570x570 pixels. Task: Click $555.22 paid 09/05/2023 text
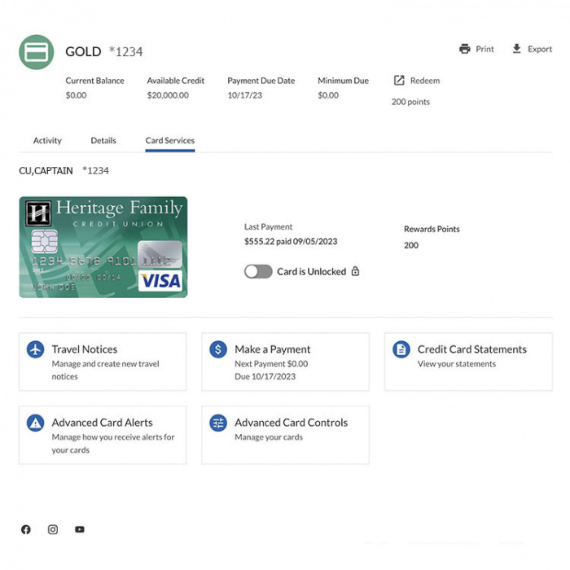291,241
